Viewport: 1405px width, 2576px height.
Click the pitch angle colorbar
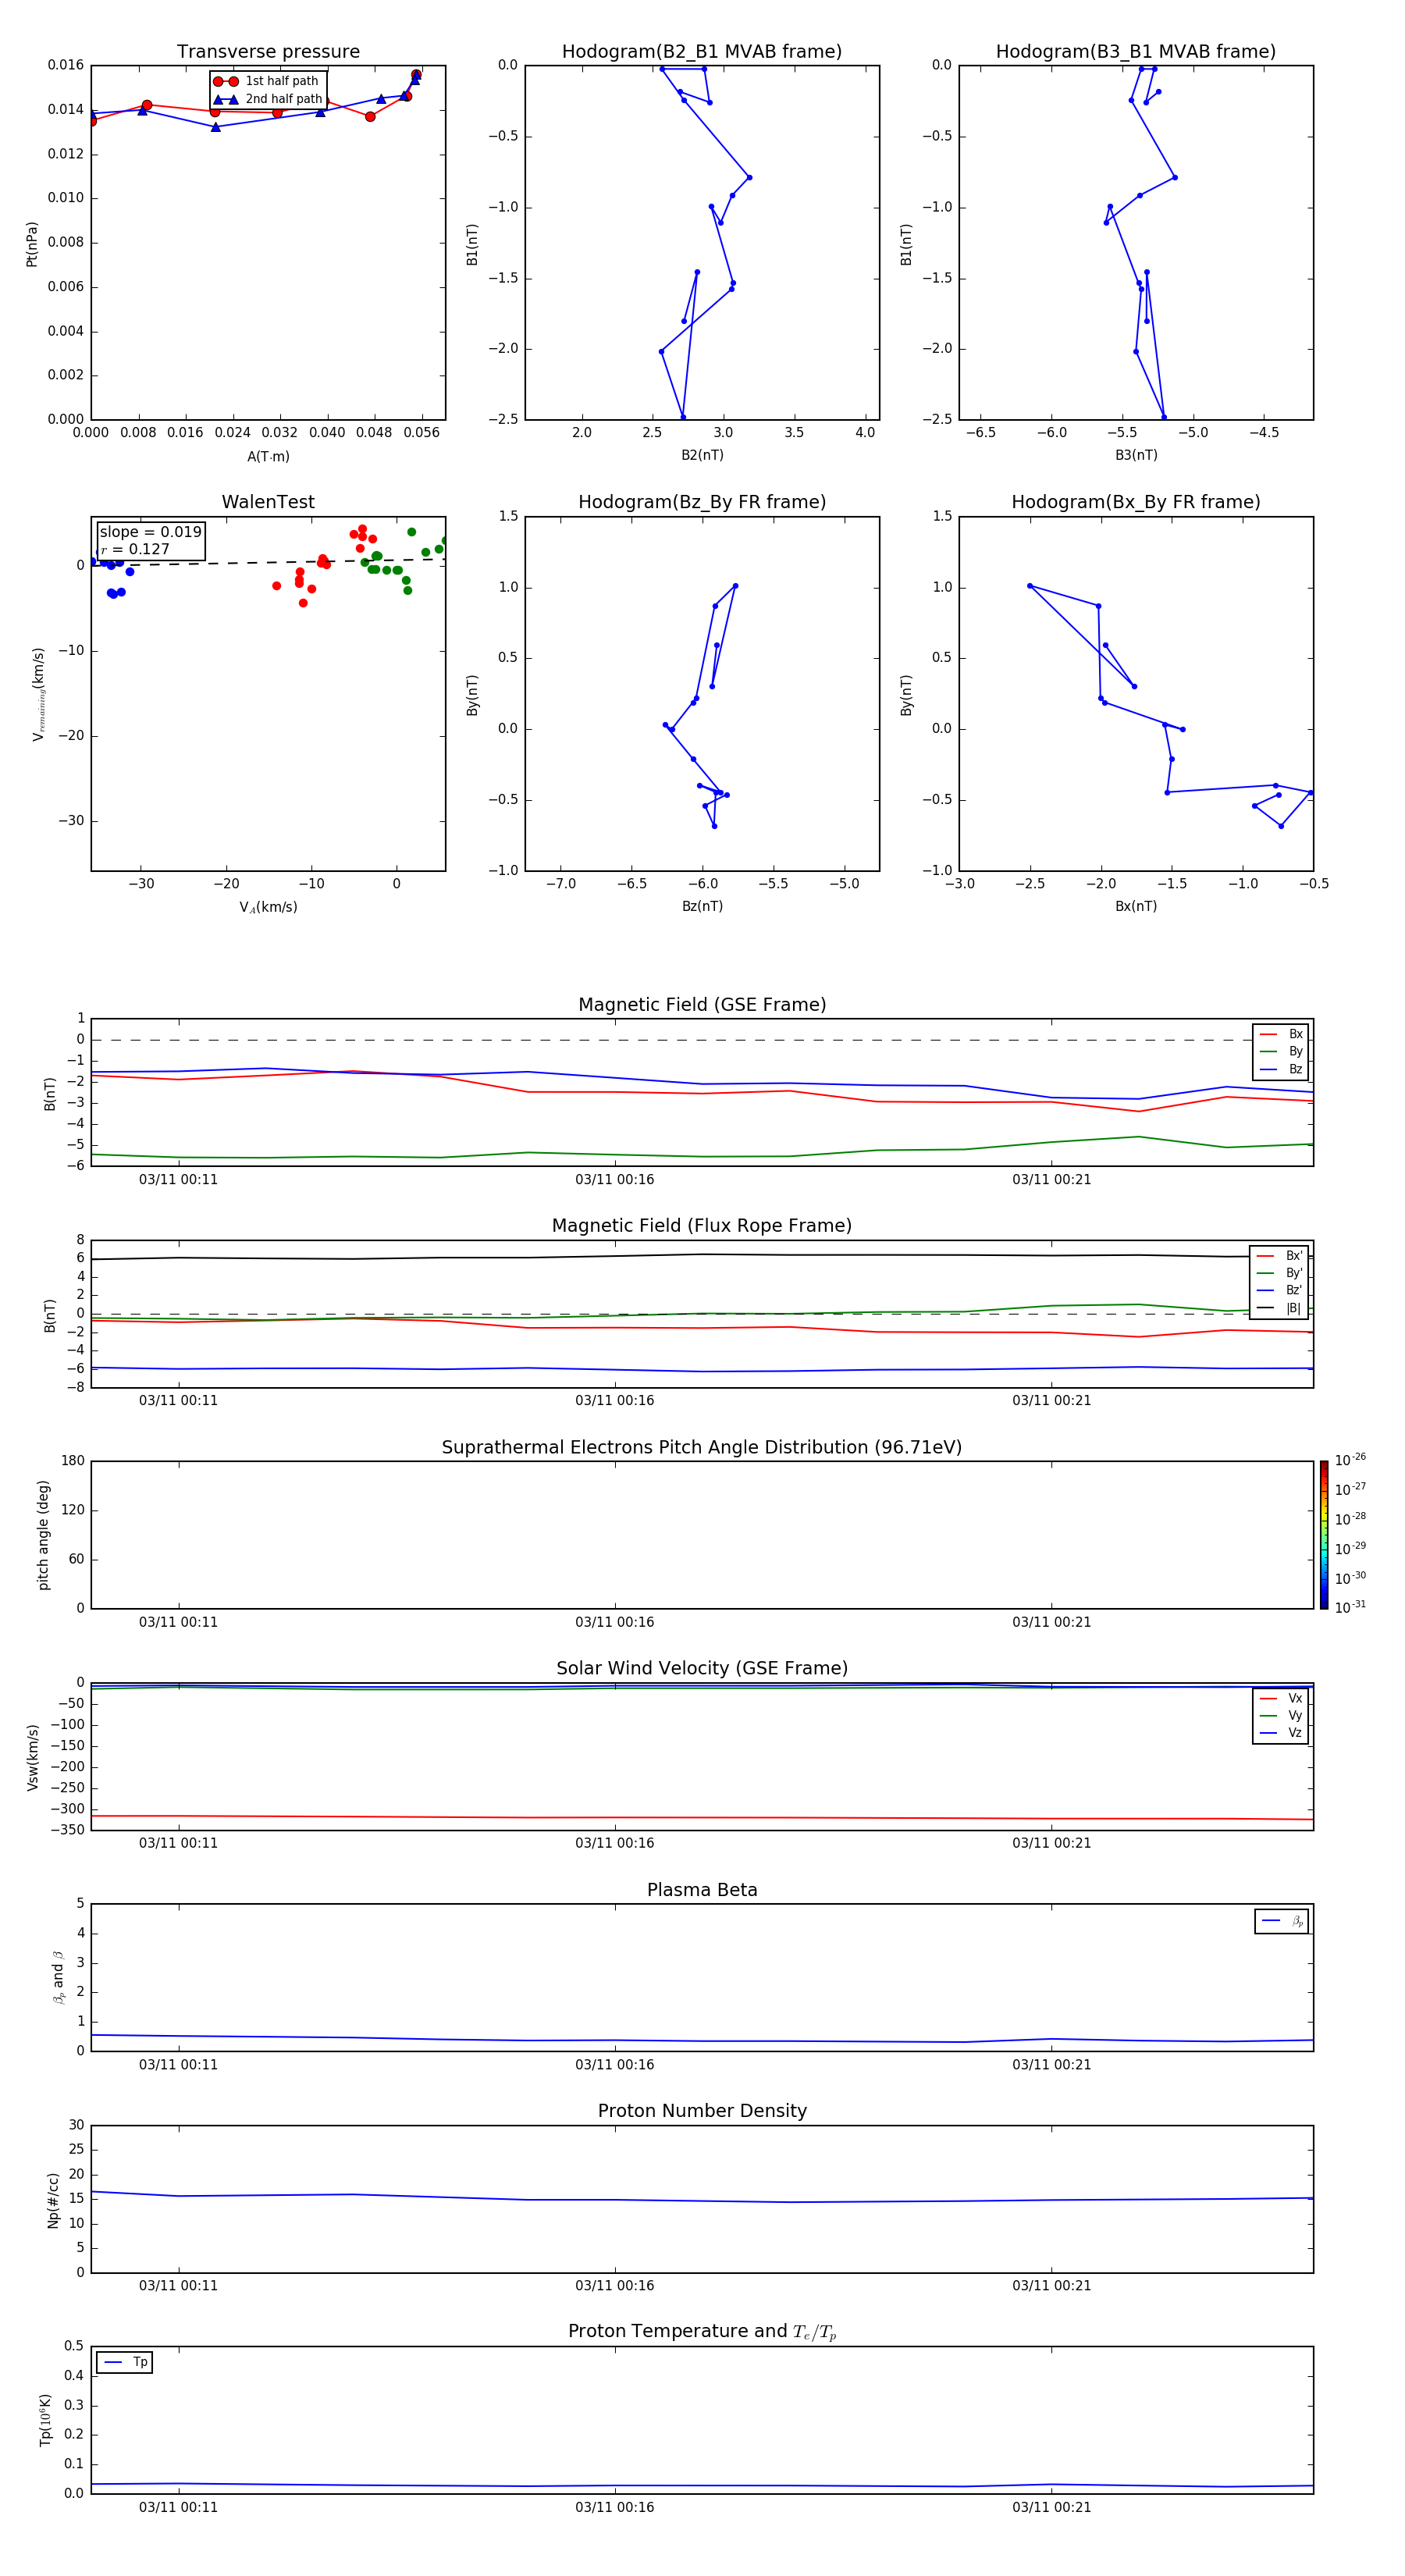tap(1324, 1535)
